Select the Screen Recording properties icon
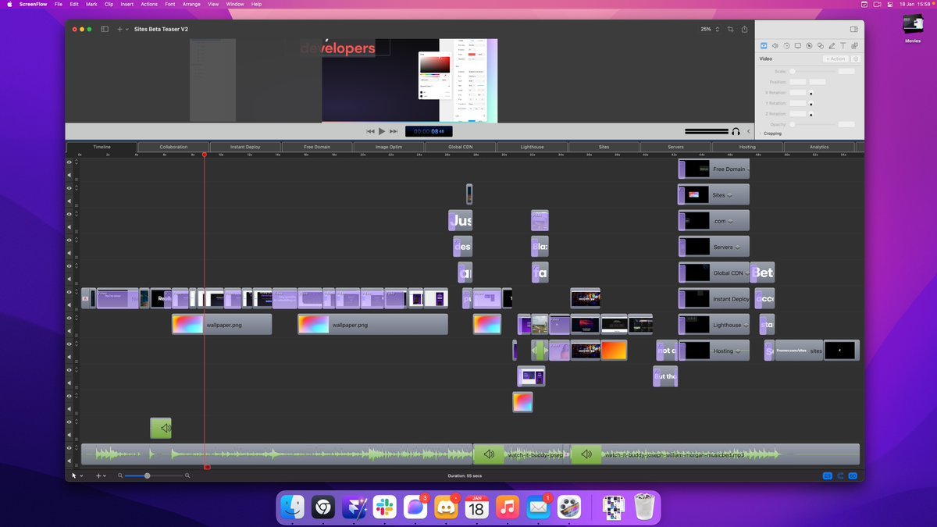The height and width of the screenshot is (527, 937). (x=797, y=46)
